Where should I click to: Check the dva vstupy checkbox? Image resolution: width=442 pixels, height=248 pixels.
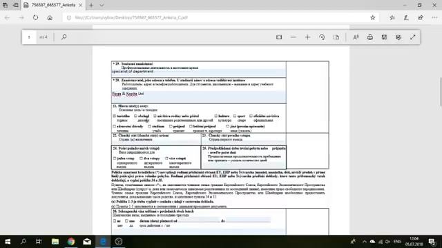point(141,158)
